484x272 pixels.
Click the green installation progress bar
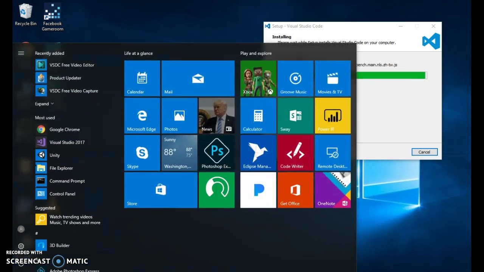point(392,76)
